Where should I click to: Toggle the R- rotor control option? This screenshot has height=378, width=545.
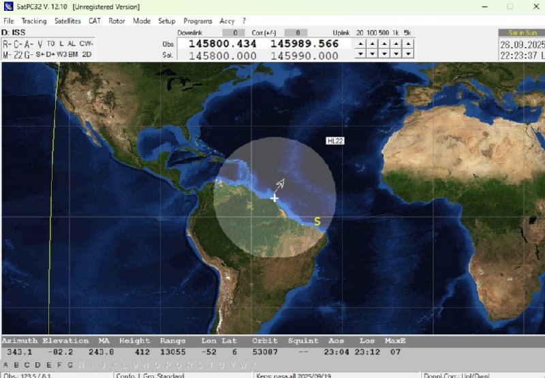point(7,44)
